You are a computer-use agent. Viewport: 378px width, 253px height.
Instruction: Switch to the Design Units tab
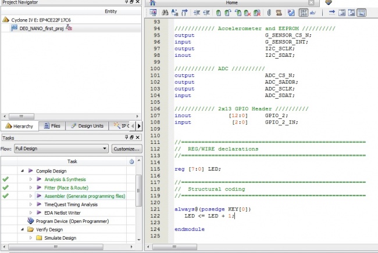(x=87, y=126)
